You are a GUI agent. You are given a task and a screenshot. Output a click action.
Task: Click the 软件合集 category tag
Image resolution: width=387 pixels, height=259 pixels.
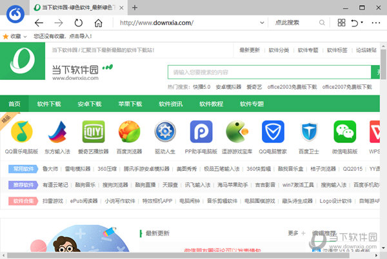pos(23,201)
